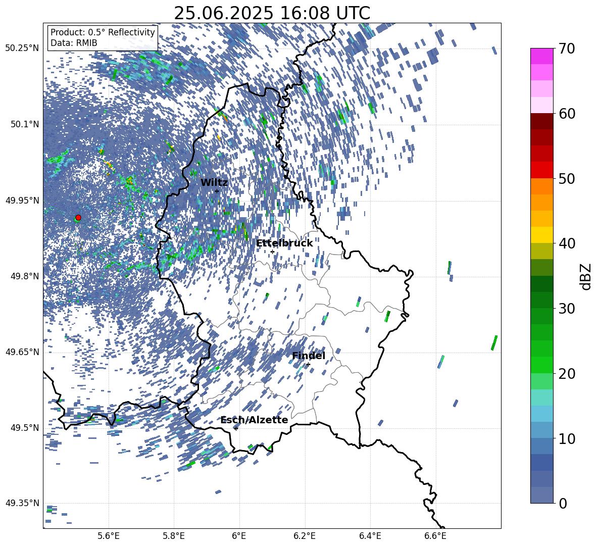
Task: Click the dark red colorbar segment below 60
Action: pos(541,121)
